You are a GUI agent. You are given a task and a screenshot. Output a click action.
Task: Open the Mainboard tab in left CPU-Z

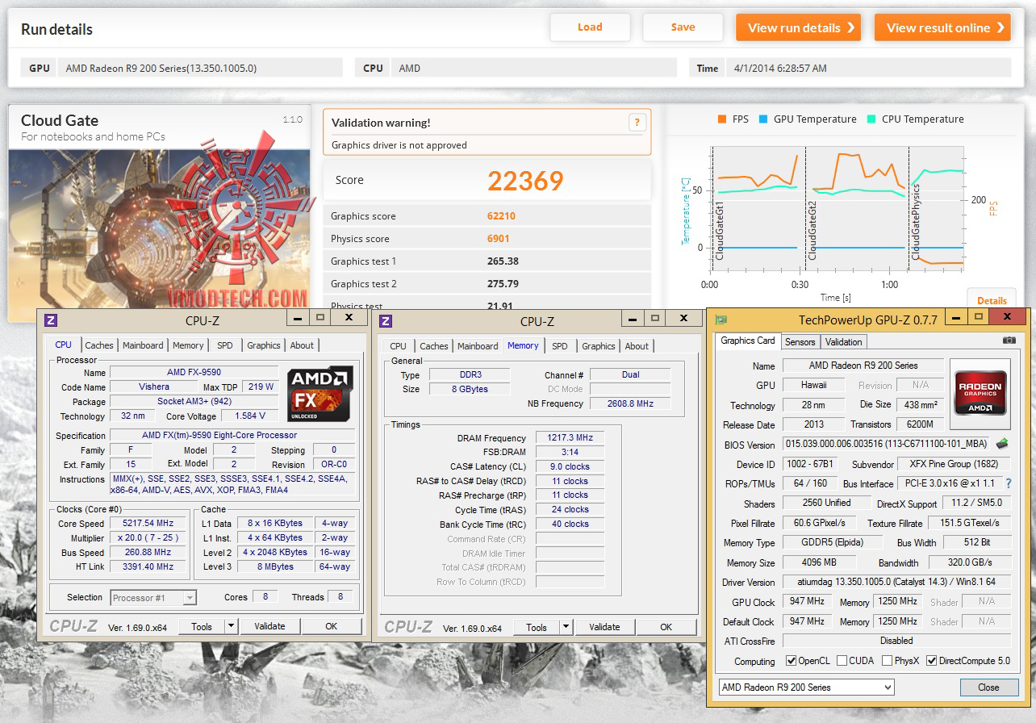tap(143, 345)
